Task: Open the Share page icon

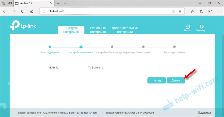Action: click(210, 11)
